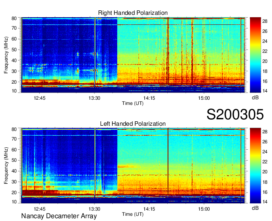Viewport: 272px width, 221px height.
Task: Click "50" frequency tick on Left Handed plot
Action: 14,160
